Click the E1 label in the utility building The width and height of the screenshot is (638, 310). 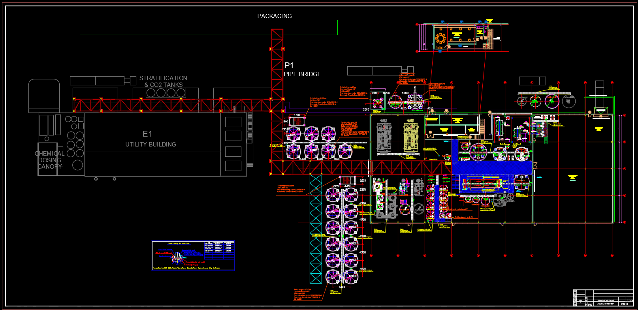click(147, 134)
